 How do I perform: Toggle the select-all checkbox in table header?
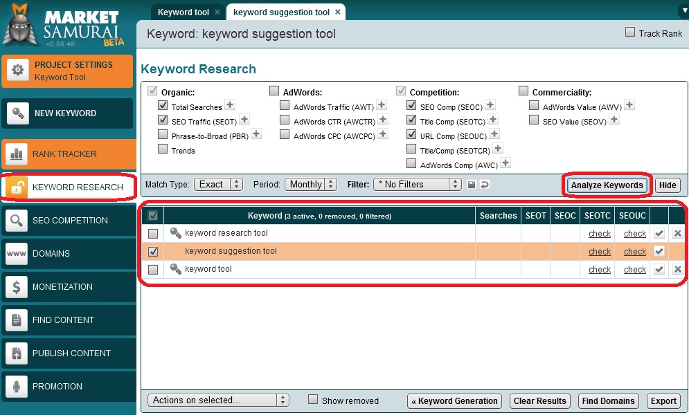pos(153,215)
